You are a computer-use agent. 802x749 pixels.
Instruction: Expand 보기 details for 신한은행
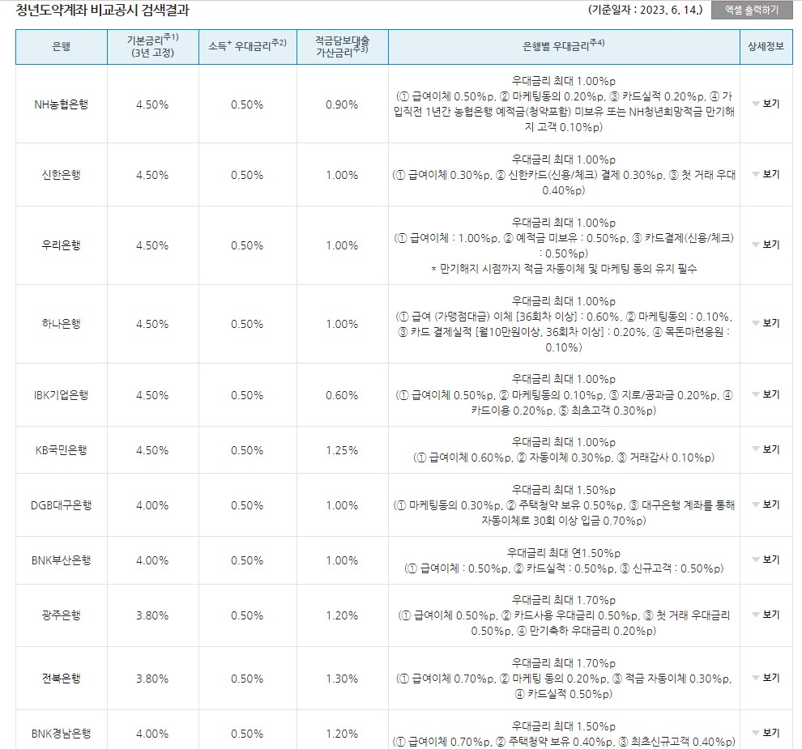pyautogui.click(x=766, y=174)
